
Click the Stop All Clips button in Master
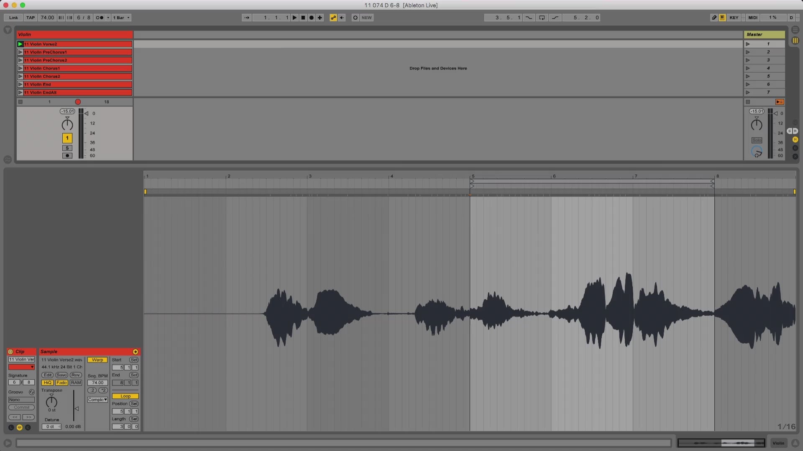748,102
